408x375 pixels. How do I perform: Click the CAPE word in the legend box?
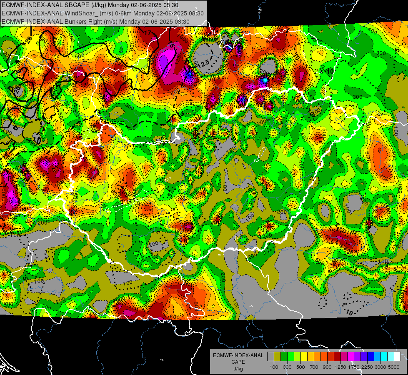pos(238,362)
